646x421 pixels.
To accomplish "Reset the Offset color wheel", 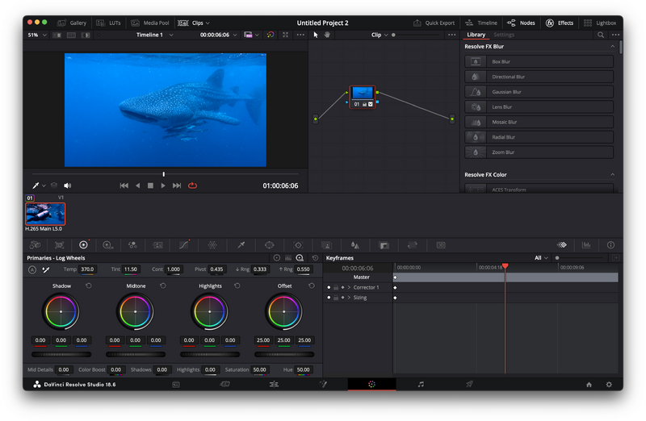I will pyautogui.click(x=310, y=286).
